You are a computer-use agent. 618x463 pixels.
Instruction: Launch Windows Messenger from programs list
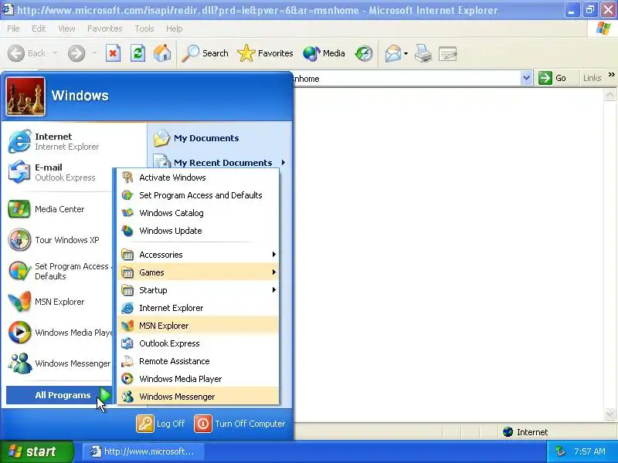coord(199,397)
